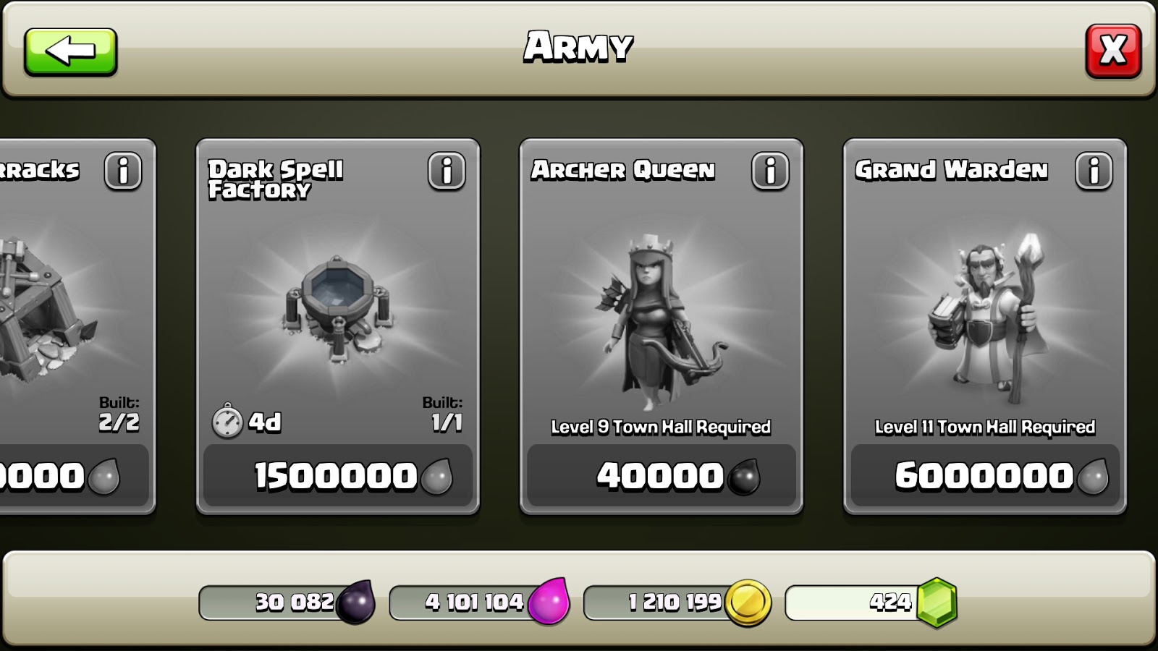Tap the 4d build-time stopwatch icon

[227, 420]
